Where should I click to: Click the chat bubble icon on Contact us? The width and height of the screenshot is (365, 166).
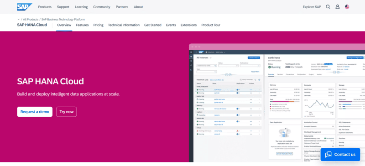pyautogui.click(x=328, y=155)
